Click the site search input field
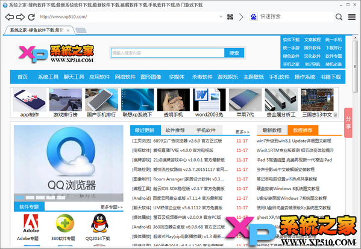The width and height of the screenshot is (361, 249). tap(168, 53)
